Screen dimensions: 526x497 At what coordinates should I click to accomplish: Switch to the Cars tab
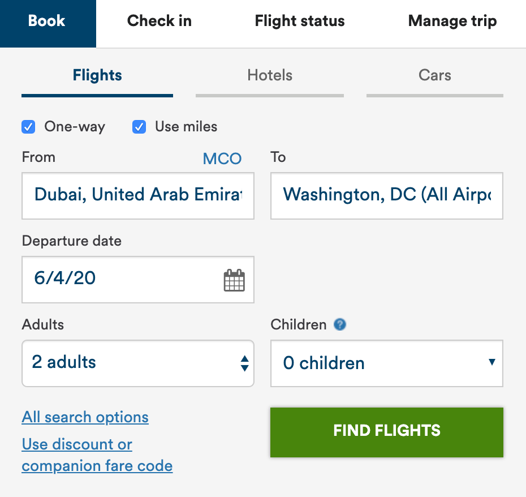click(434, 75)
